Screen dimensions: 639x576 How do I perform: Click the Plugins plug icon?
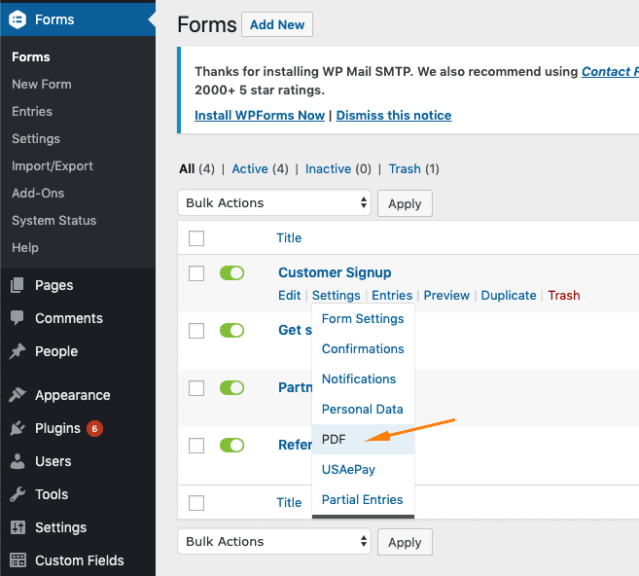(x=18, y=428)
